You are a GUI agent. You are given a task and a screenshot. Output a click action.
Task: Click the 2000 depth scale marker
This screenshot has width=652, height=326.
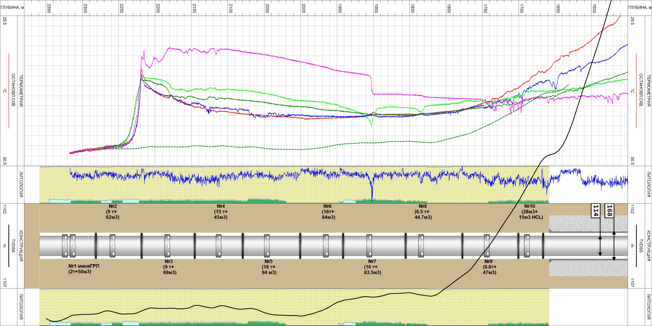pyautogui.click(x=303, y=9)
